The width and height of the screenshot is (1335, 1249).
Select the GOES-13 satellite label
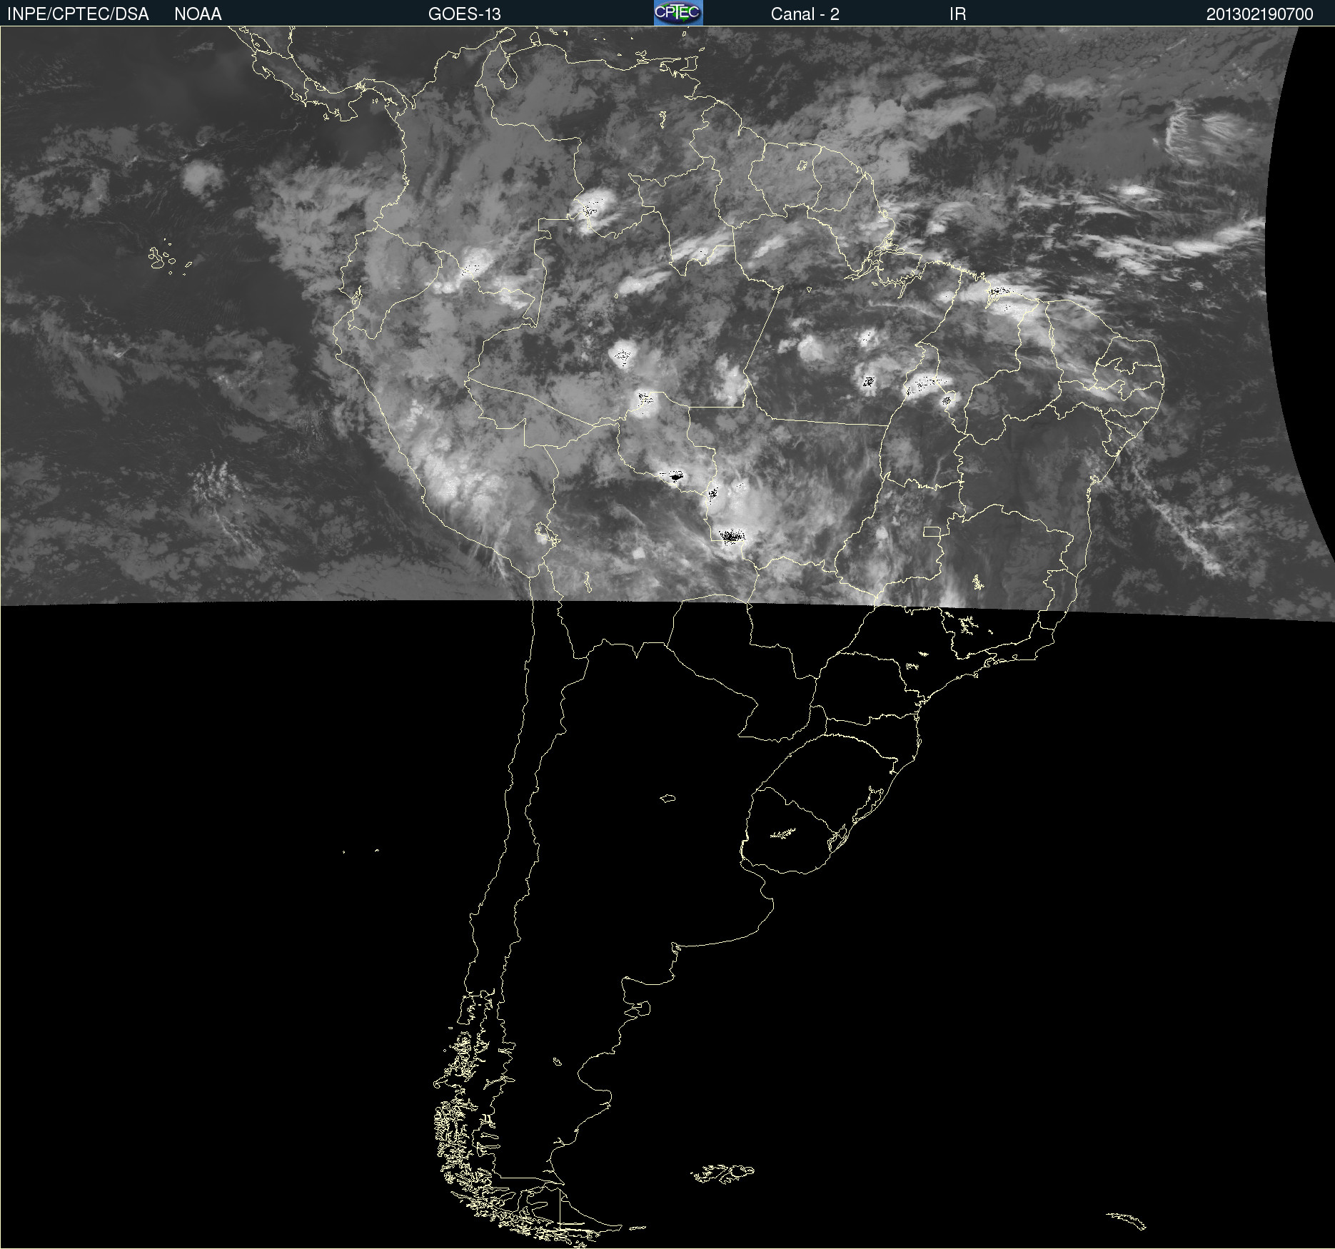click(464, 14)
